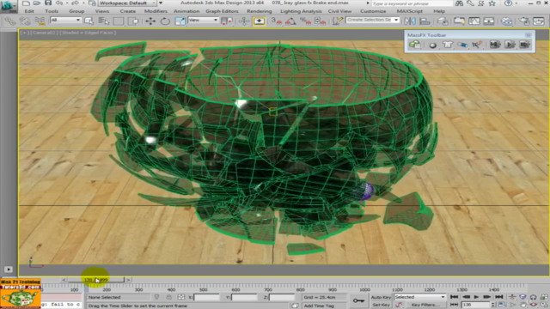Open the Tools menu
The width and height of the screenshot is (550, 309).
click(52, 11)
